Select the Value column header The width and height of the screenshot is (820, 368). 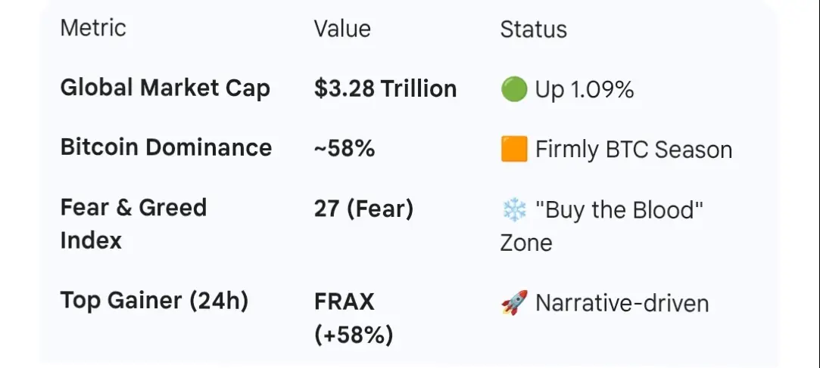(x=342, y=29)
